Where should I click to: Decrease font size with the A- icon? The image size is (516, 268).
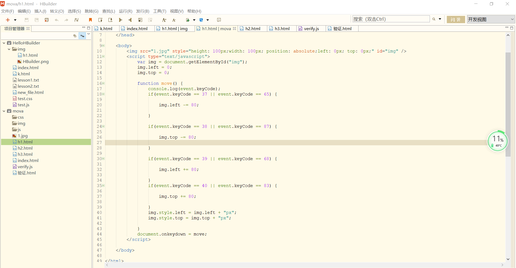click(174, 20)
